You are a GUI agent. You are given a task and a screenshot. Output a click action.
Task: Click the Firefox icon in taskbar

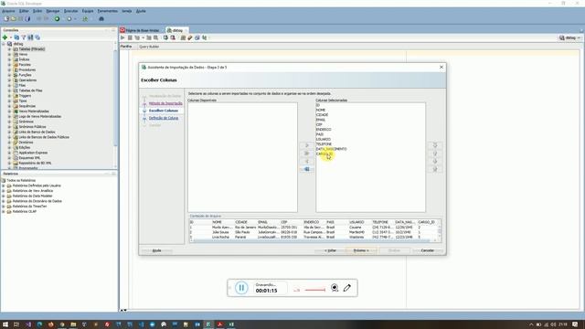[51, 324]
